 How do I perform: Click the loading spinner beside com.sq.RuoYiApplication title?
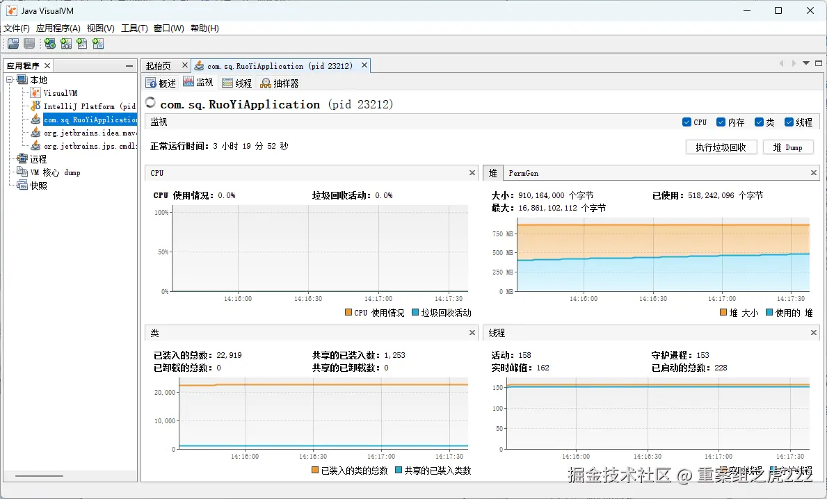(150, 102)
